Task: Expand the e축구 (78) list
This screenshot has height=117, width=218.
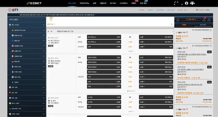Action: (44, 77)
